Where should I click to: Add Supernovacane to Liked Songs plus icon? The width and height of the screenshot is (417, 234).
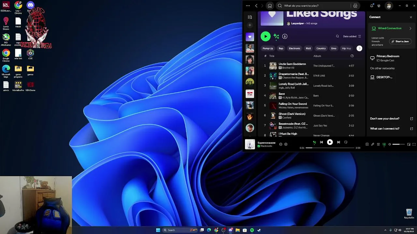click(286, 144)
